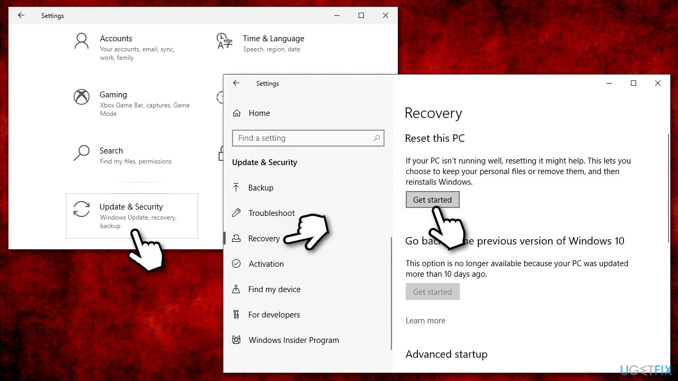Viewport: 678px width, 381px height.
Task: Click Get started under Go back section
Action: [x=432, y=292]
